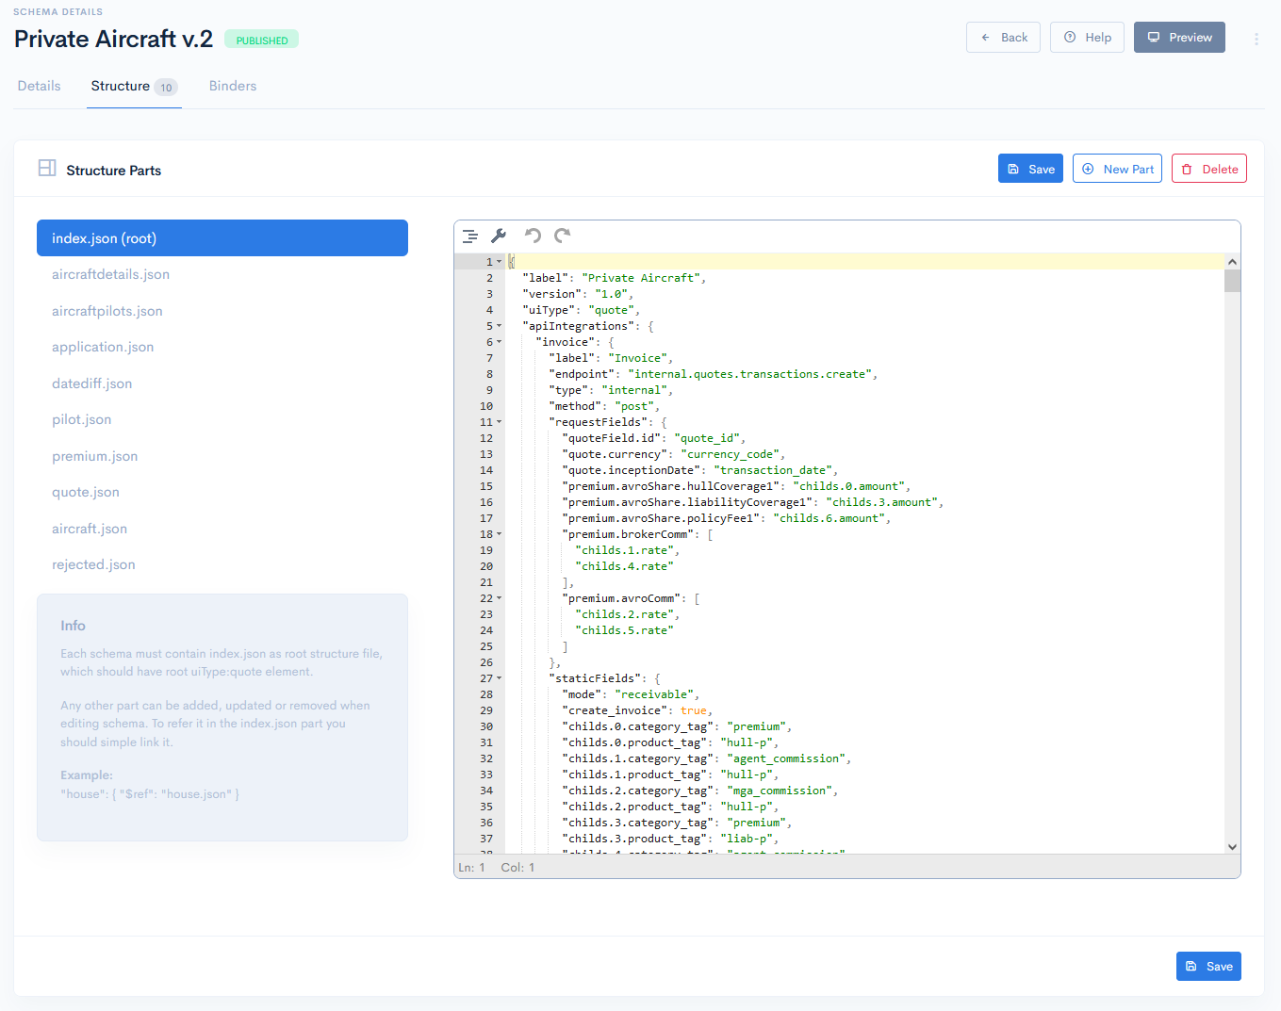Switch to the Details tab
This screenshot has width=1281, height=1011.
(39, 85)
